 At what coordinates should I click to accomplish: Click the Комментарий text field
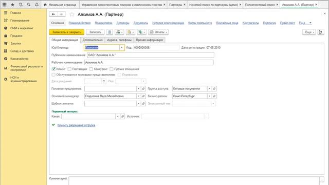(194, 180)
